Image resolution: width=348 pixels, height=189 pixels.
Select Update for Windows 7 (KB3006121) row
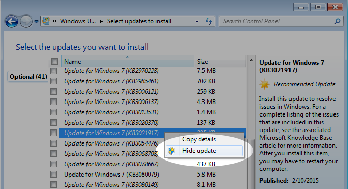[111, 92]
